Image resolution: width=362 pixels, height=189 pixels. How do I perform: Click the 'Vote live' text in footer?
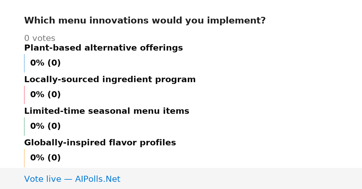43,179
